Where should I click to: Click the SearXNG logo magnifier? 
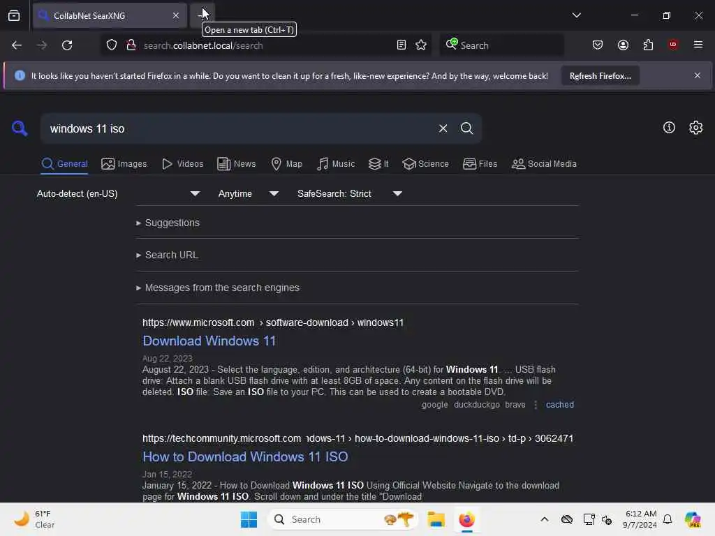[20, 128]
